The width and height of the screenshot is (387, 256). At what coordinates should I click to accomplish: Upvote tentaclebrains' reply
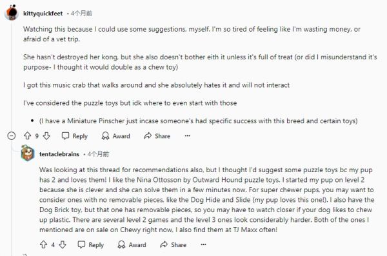click(x=43, y=244)
